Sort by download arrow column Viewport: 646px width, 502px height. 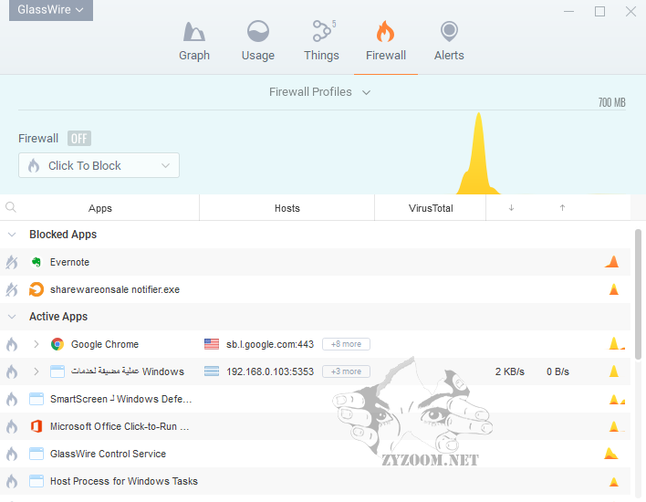click(x=511, y=208)
